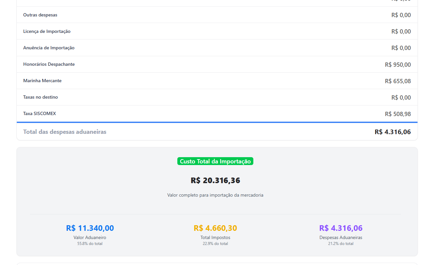
Task: Select the Total Impostos caption
Action: (215, 237)
